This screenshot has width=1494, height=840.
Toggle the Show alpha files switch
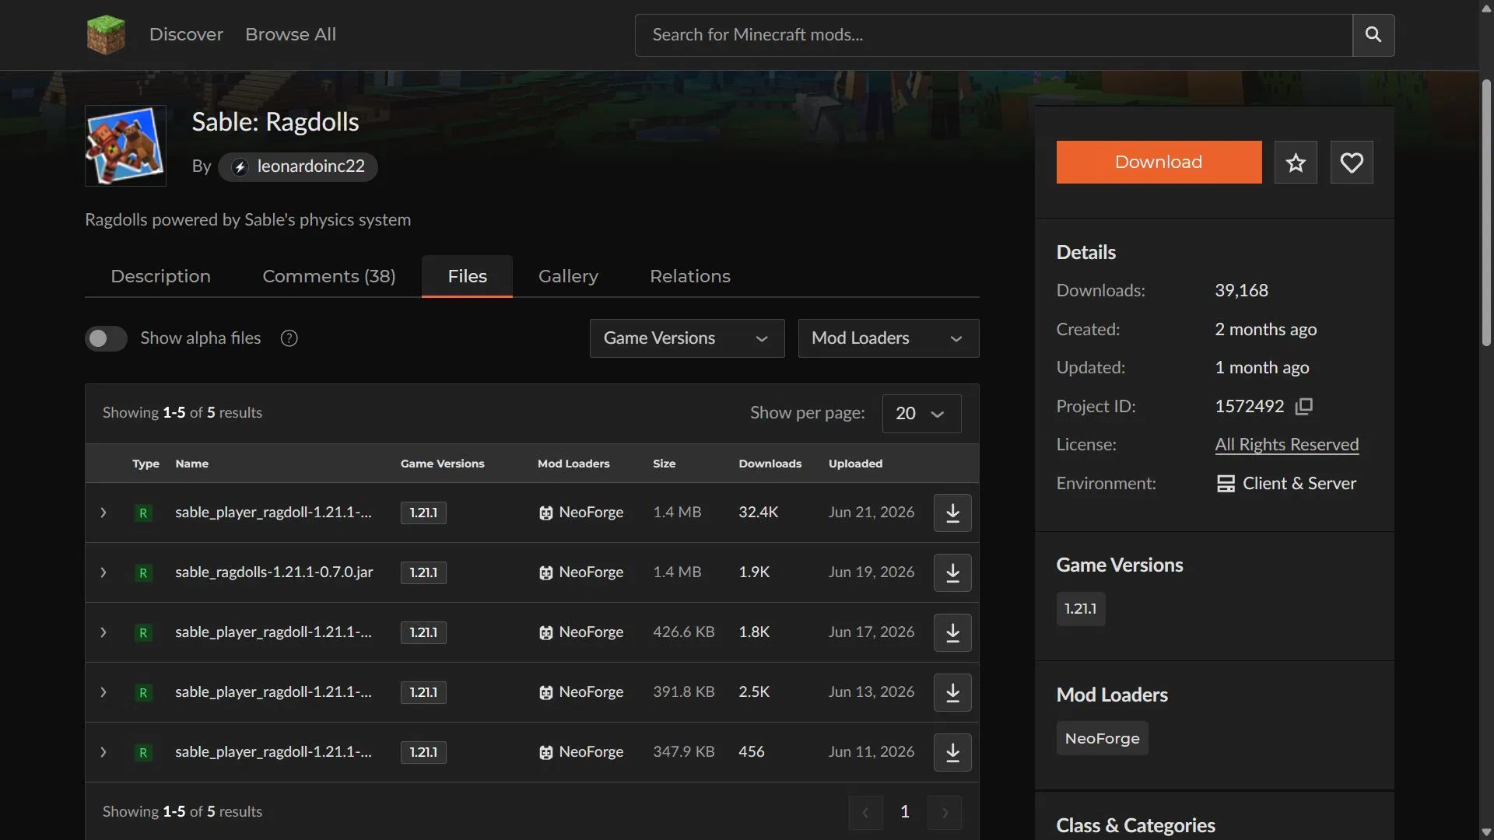(106, 338)
